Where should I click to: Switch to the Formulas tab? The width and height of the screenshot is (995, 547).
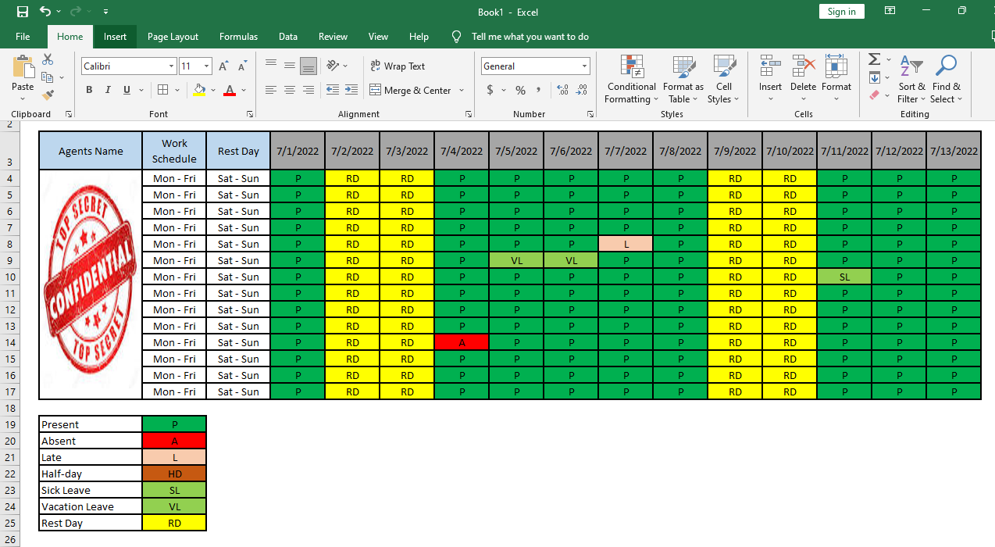[238, 37]
